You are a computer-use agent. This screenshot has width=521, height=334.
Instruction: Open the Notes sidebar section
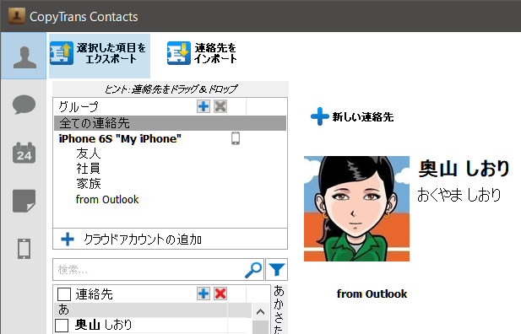[x=24, y=201]
